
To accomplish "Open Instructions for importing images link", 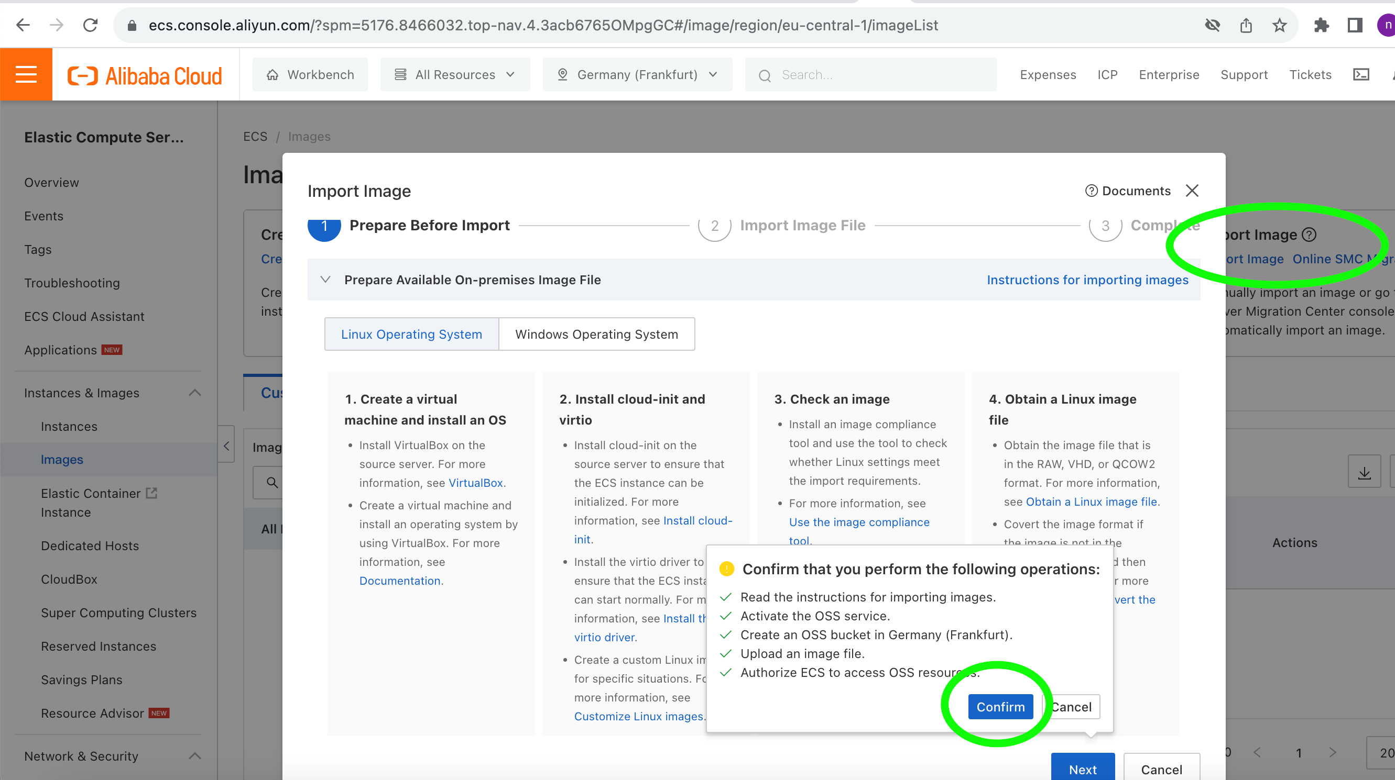I will pos(1087,280).
